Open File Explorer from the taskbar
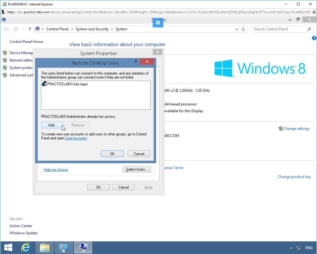Screen dimensions: 317x254 45,248
